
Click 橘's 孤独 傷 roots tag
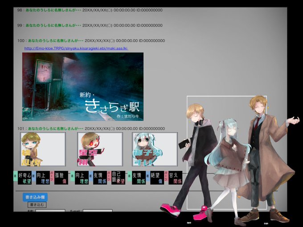coord(61,178)
